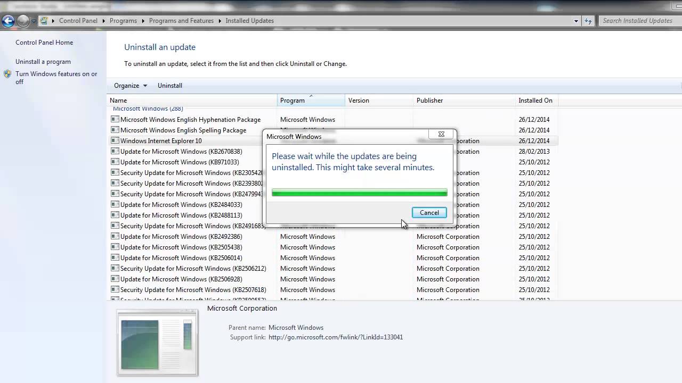
Task: Click the go.microsoft.com support link text
Action: pyautogui.click(x=336, y=337)
